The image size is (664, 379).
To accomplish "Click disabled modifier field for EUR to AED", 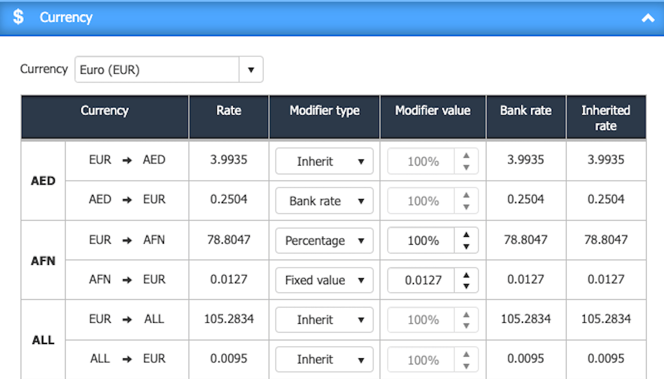I will click(x=422, y=161).
